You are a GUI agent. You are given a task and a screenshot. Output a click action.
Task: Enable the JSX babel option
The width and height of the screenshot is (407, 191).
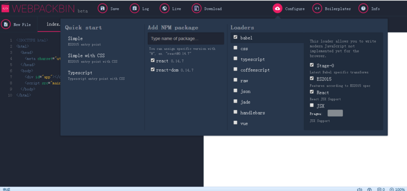tap(312, 105)
